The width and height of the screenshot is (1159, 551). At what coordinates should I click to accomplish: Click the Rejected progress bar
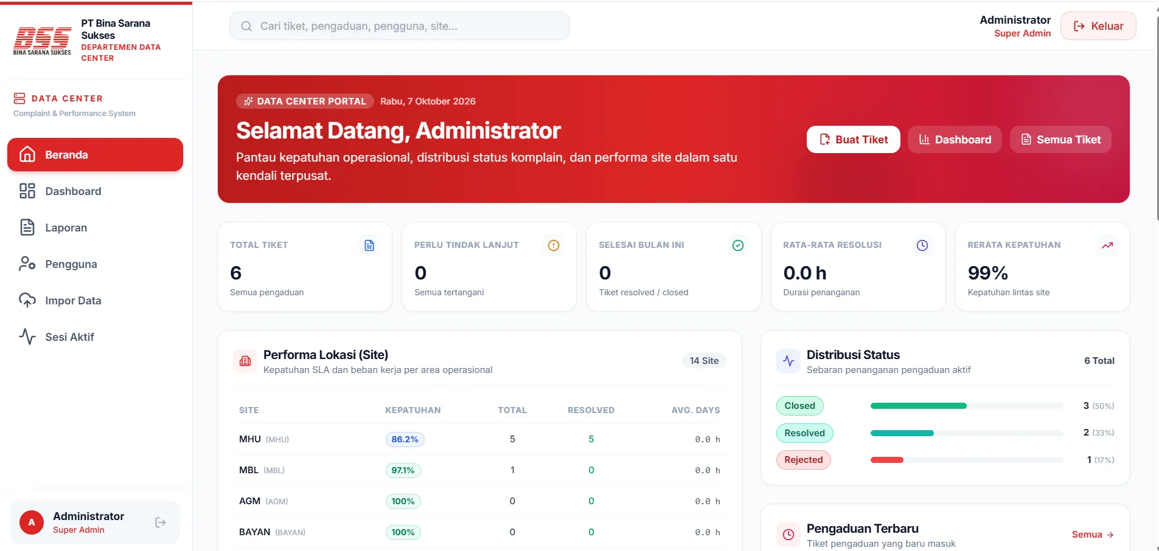(x=967, y=460)
